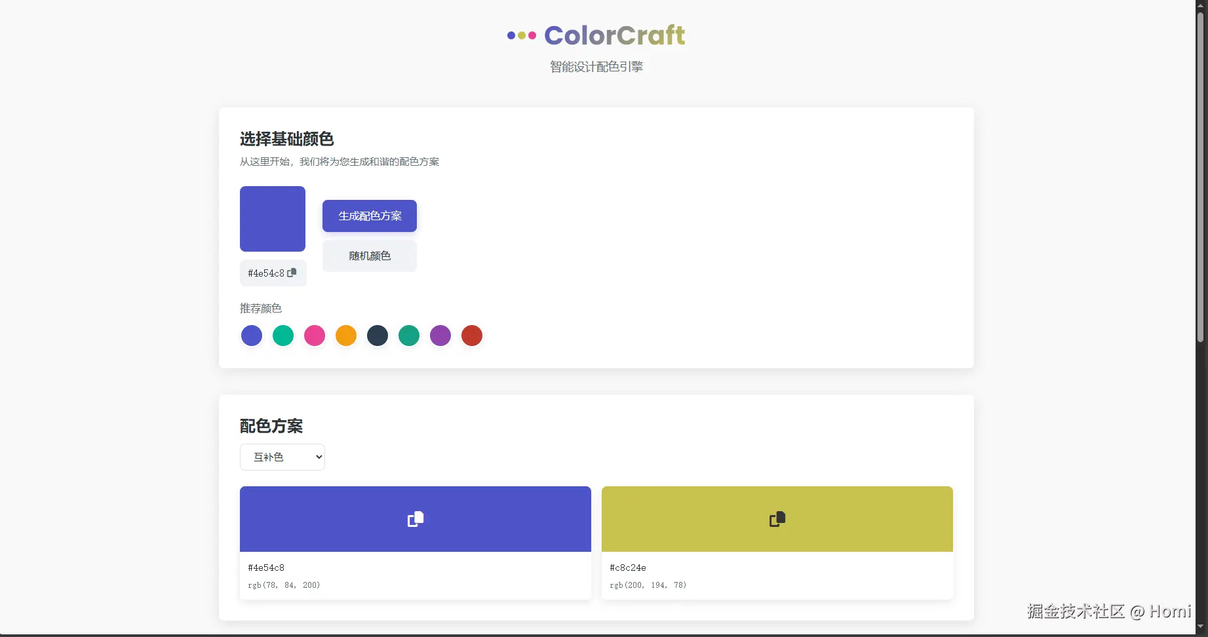Click the 随机颜色 button
1208x637 pixels.
click(369, 256)
